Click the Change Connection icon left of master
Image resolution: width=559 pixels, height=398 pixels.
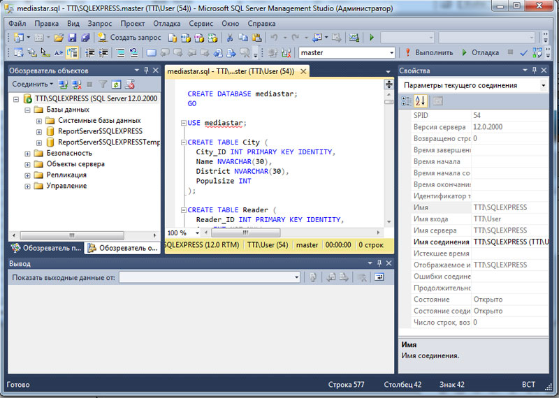click(286, 53)
